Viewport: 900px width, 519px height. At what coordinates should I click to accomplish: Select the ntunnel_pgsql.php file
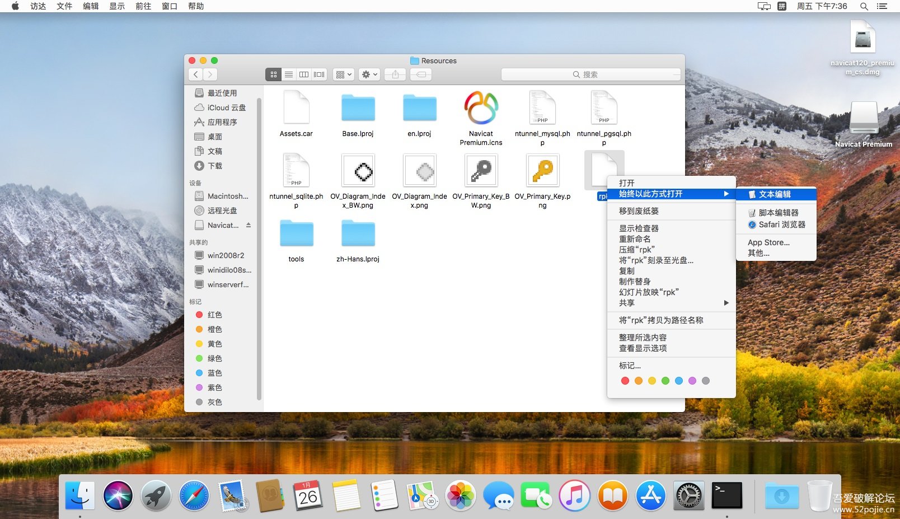click(x=604, y=107)
